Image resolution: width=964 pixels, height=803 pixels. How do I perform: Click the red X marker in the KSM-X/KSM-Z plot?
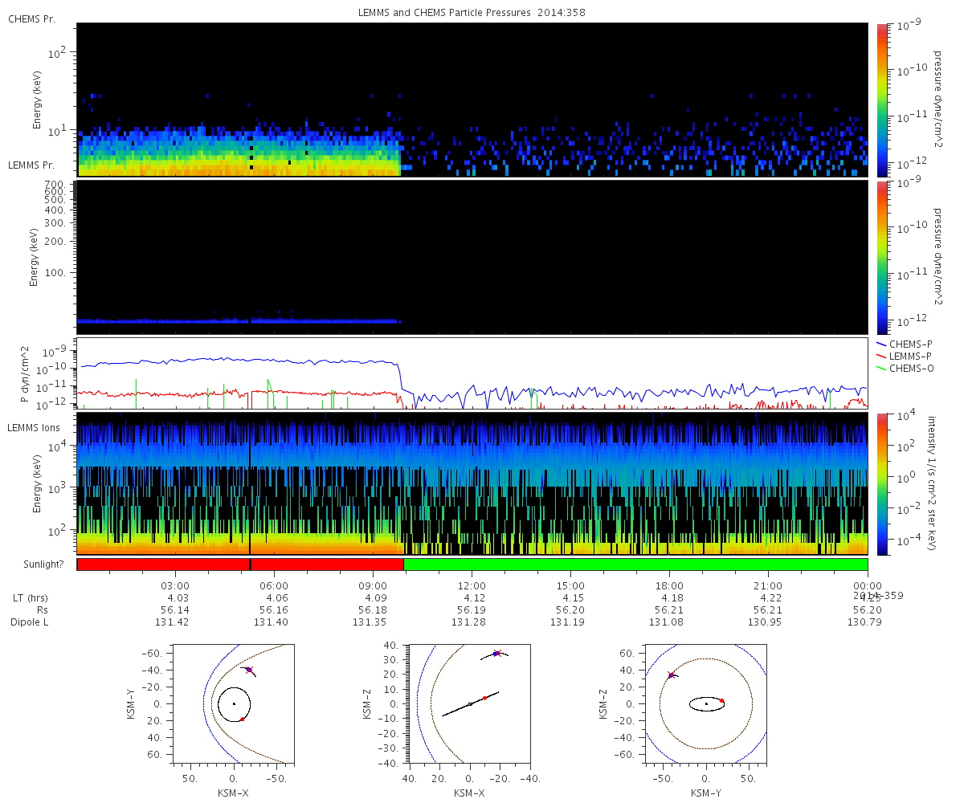pyautogui.click(x=497, y=654)
